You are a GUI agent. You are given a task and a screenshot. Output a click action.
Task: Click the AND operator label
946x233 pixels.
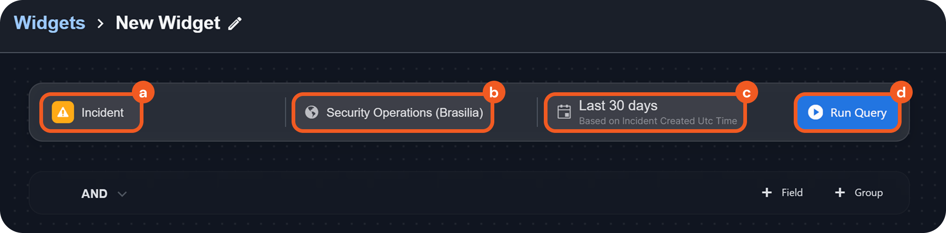[x=94, y=194]
